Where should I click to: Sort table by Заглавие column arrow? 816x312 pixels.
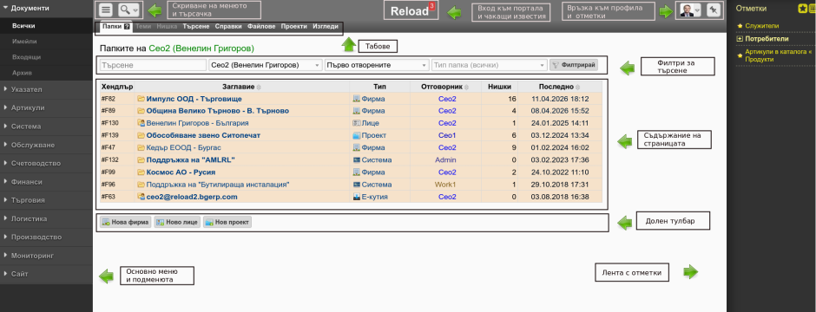click(259, 88)
